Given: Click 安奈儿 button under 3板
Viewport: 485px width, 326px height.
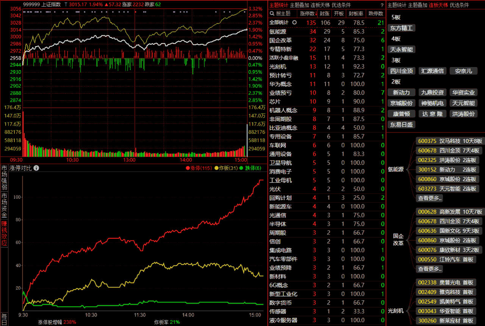Looking at the screenshot, I should click(x=463, y=71).
